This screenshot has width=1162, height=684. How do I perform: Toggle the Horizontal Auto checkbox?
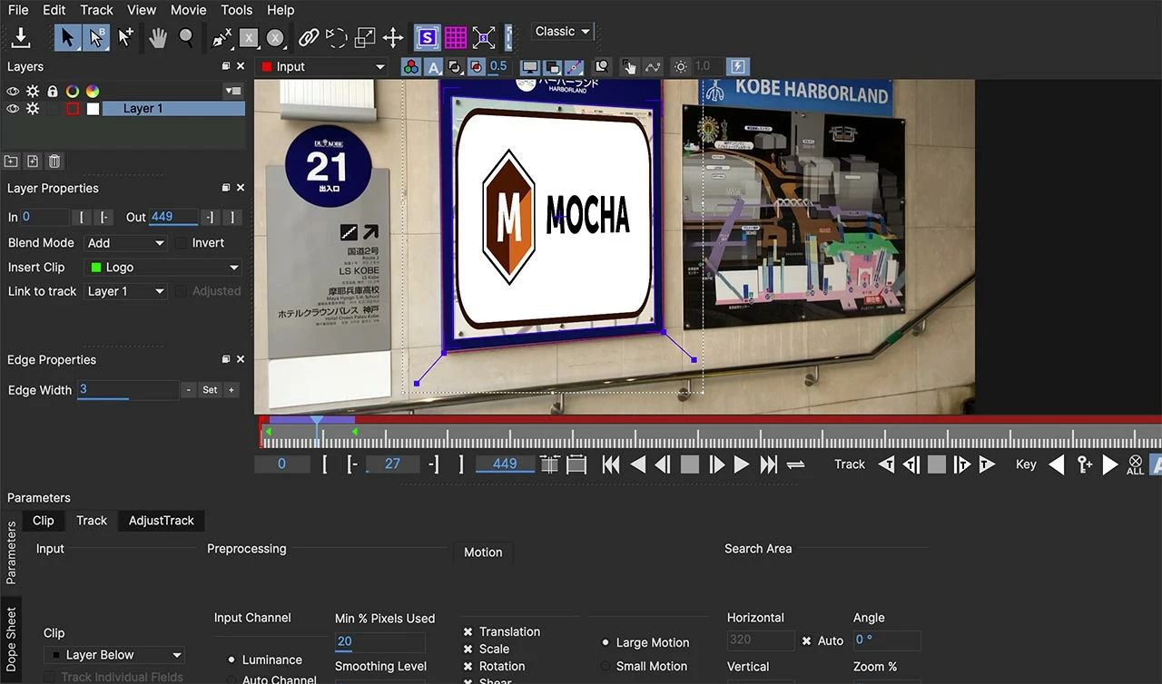click(x=806, y=640)
